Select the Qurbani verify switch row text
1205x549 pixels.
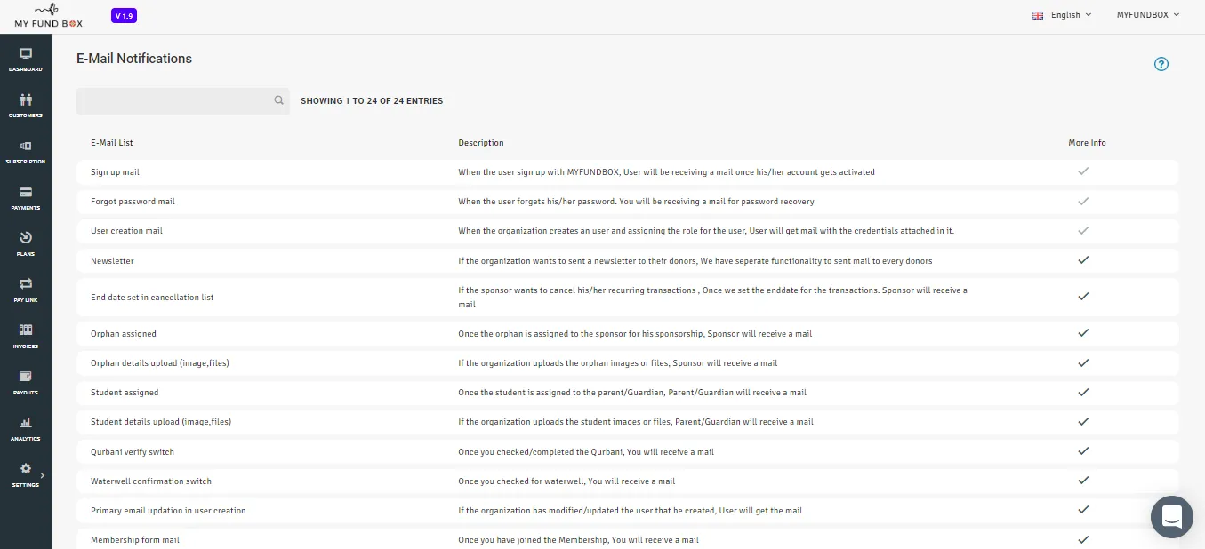(x=133, y=452)
